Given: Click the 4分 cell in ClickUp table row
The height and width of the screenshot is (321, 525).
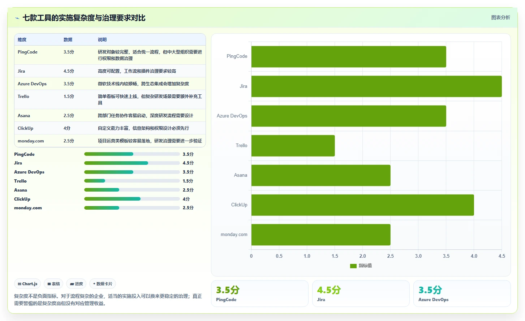Looking at the screenshot, I should 67,128.
